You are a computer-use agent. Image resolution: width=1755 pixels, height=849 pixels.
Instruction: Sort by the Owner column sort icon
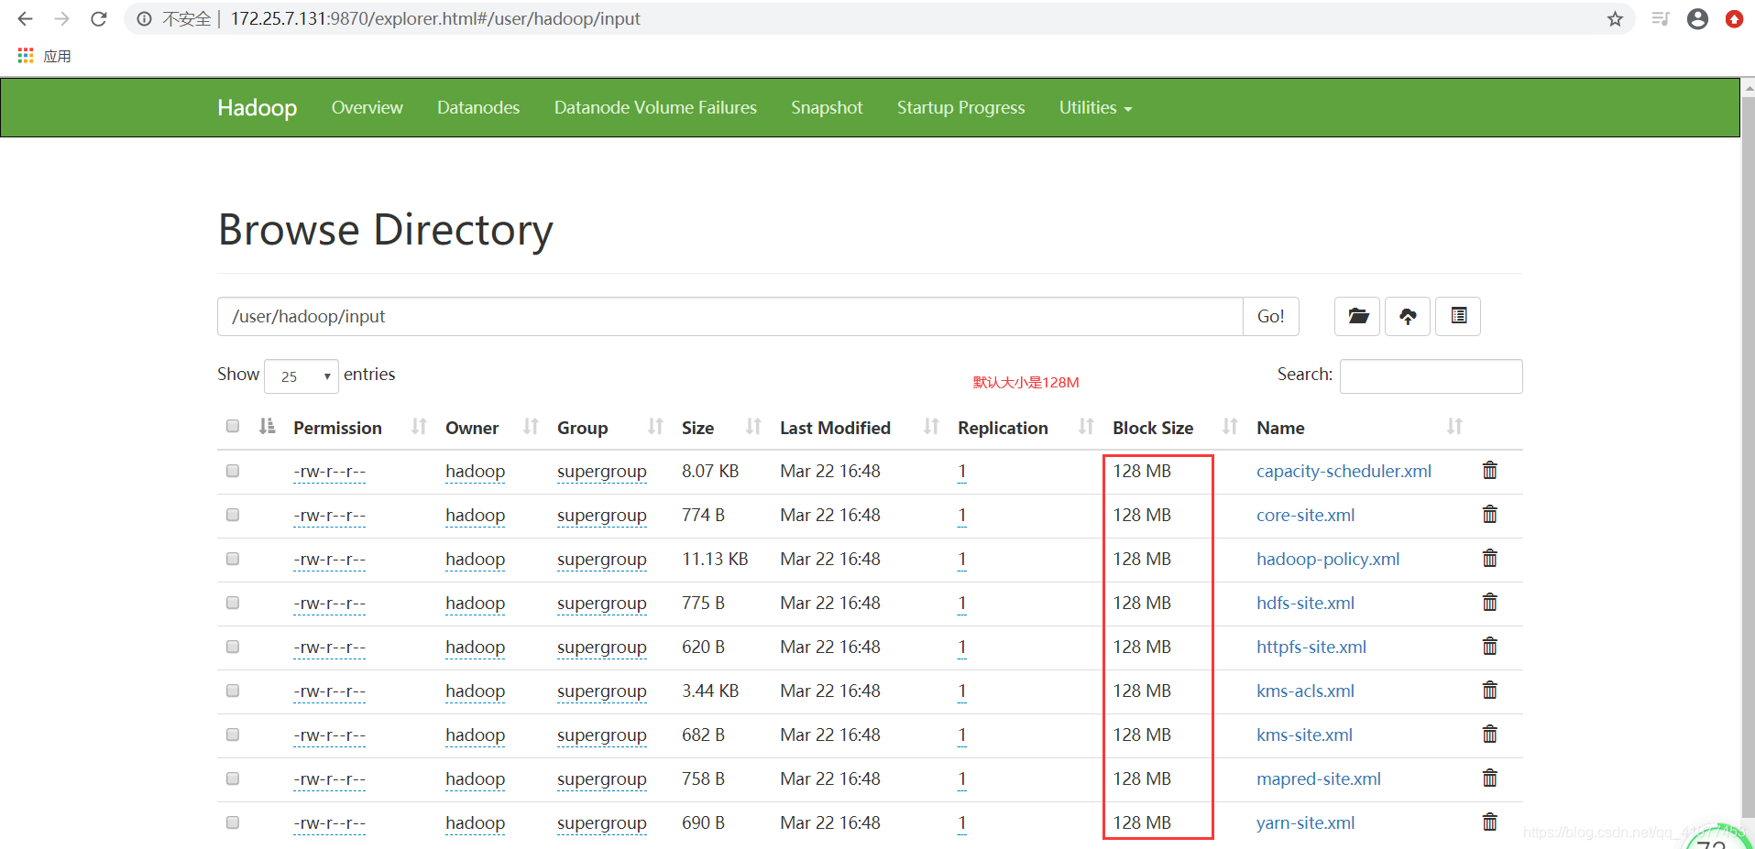(x=531, y=426)
